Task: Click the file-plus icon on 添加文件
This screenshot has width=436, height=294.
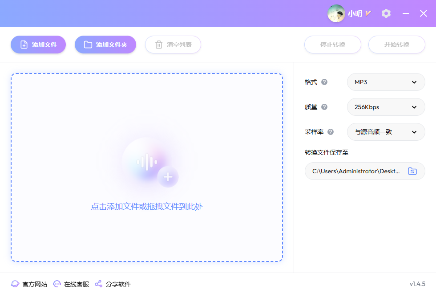Action: (x=24, y=45)
